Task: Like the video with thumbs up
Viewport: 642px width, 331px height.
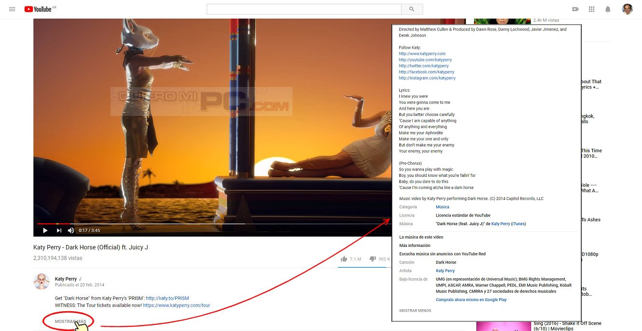Action: click(x=344, y=259)
